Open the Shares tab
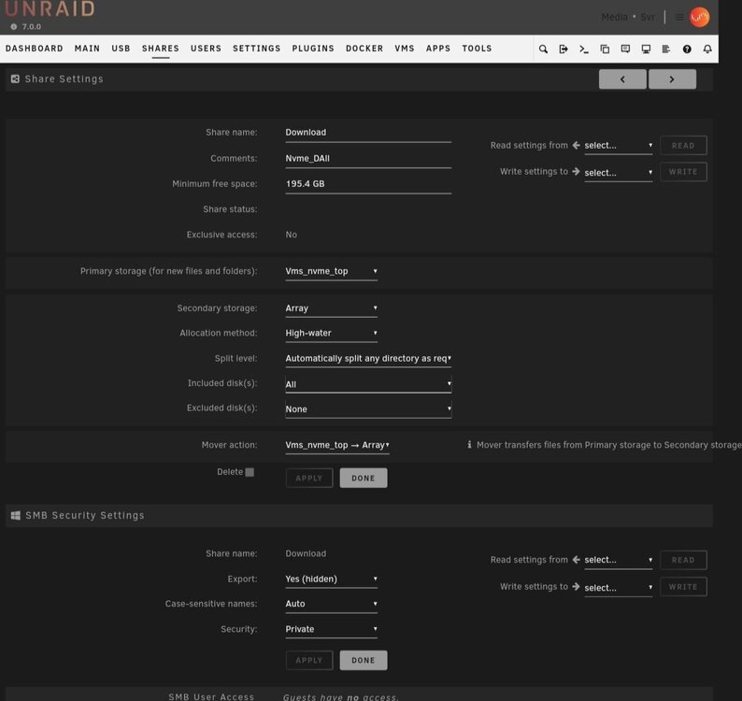Screen dimensions: 742x701 pos(161,49)
